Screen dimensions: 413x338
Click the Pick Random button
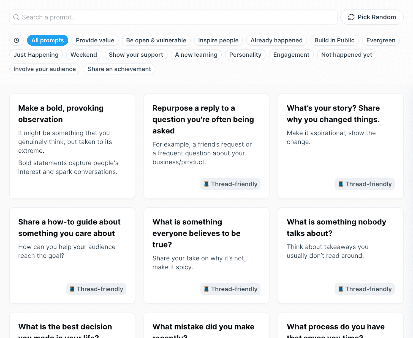click(x=372, y=17)
